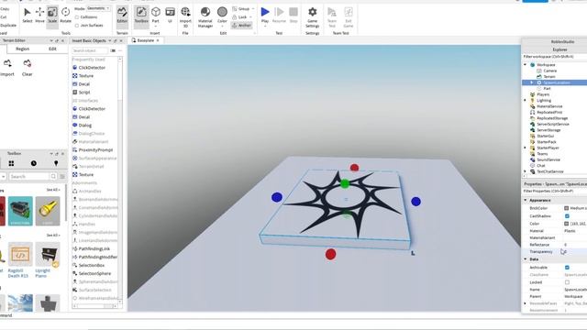Click the Clear terrain icon

pos(27,63)
